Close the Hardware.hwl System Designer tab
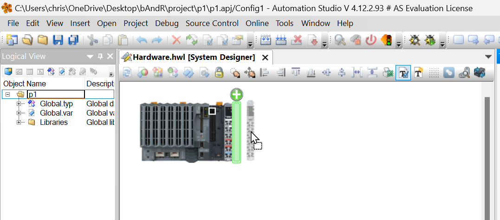 click(x=265, y=58)
